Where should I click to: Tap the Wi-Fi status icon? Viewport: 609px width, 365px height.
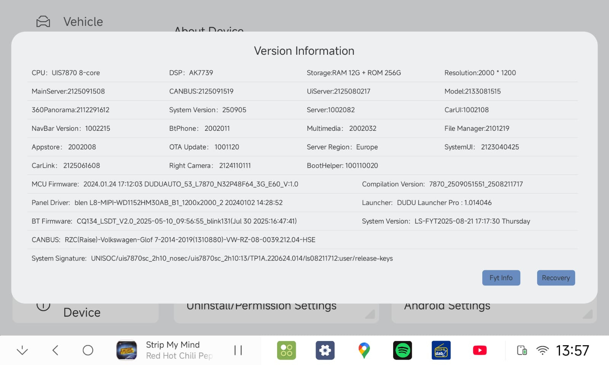click(542, 350)
